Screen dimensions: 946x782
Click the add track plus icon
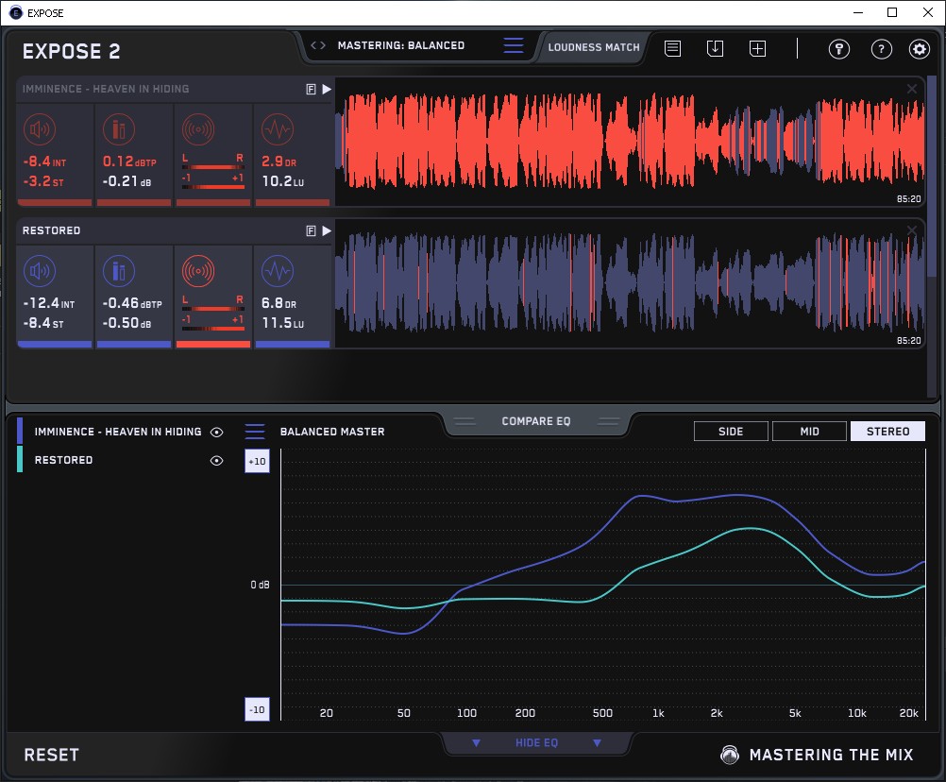[x=758, y=48]
